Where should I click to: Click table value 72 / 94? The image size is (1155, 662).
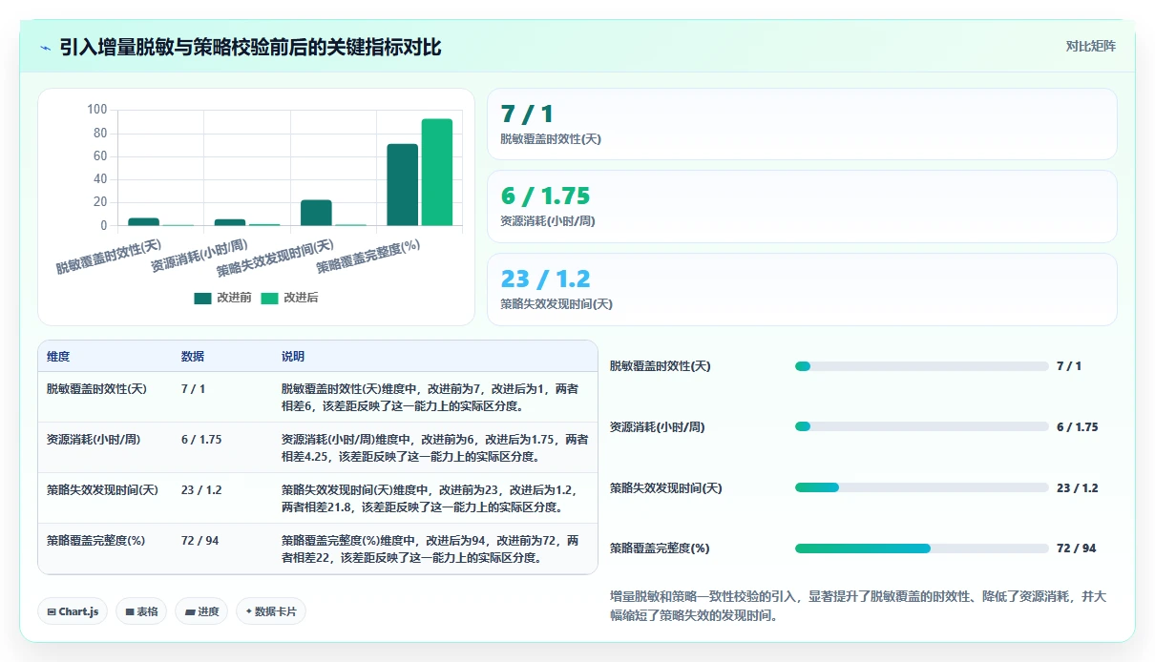[x=199, y=541]
